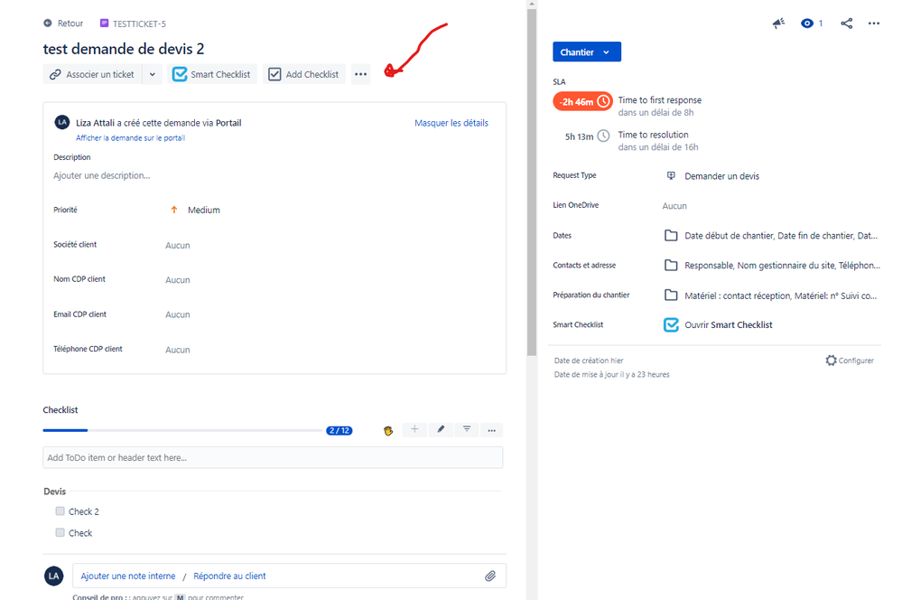Open the checklist more options menu
902x600 pixels.
coord(492,429)
